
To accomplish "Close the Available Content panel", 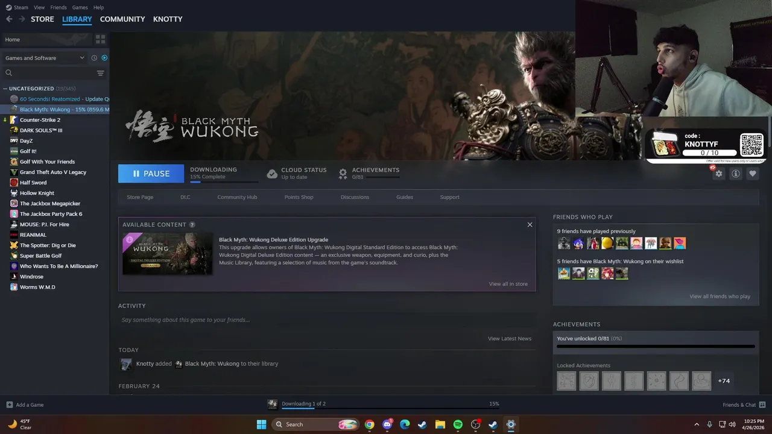I will point(530,225).
